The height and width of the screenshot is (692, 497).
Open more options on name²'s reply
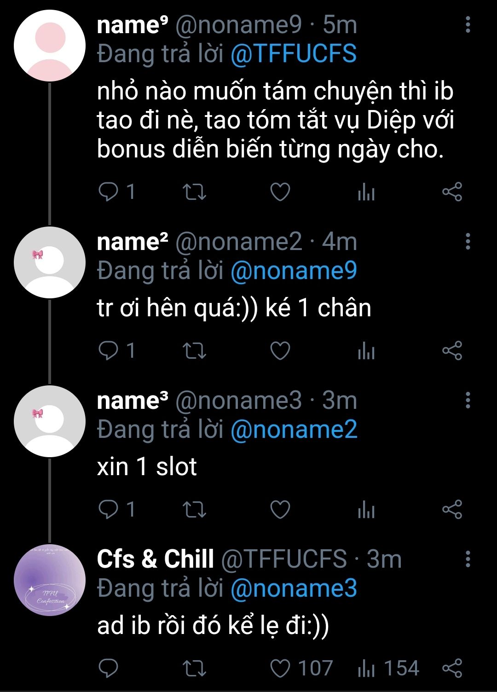[468, 241]
